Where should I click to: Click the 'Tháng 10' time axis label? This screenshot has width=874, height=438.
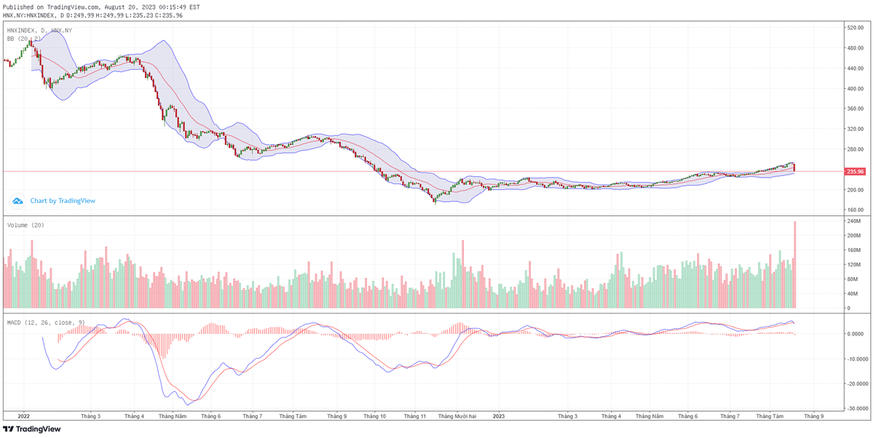(374, 416)
